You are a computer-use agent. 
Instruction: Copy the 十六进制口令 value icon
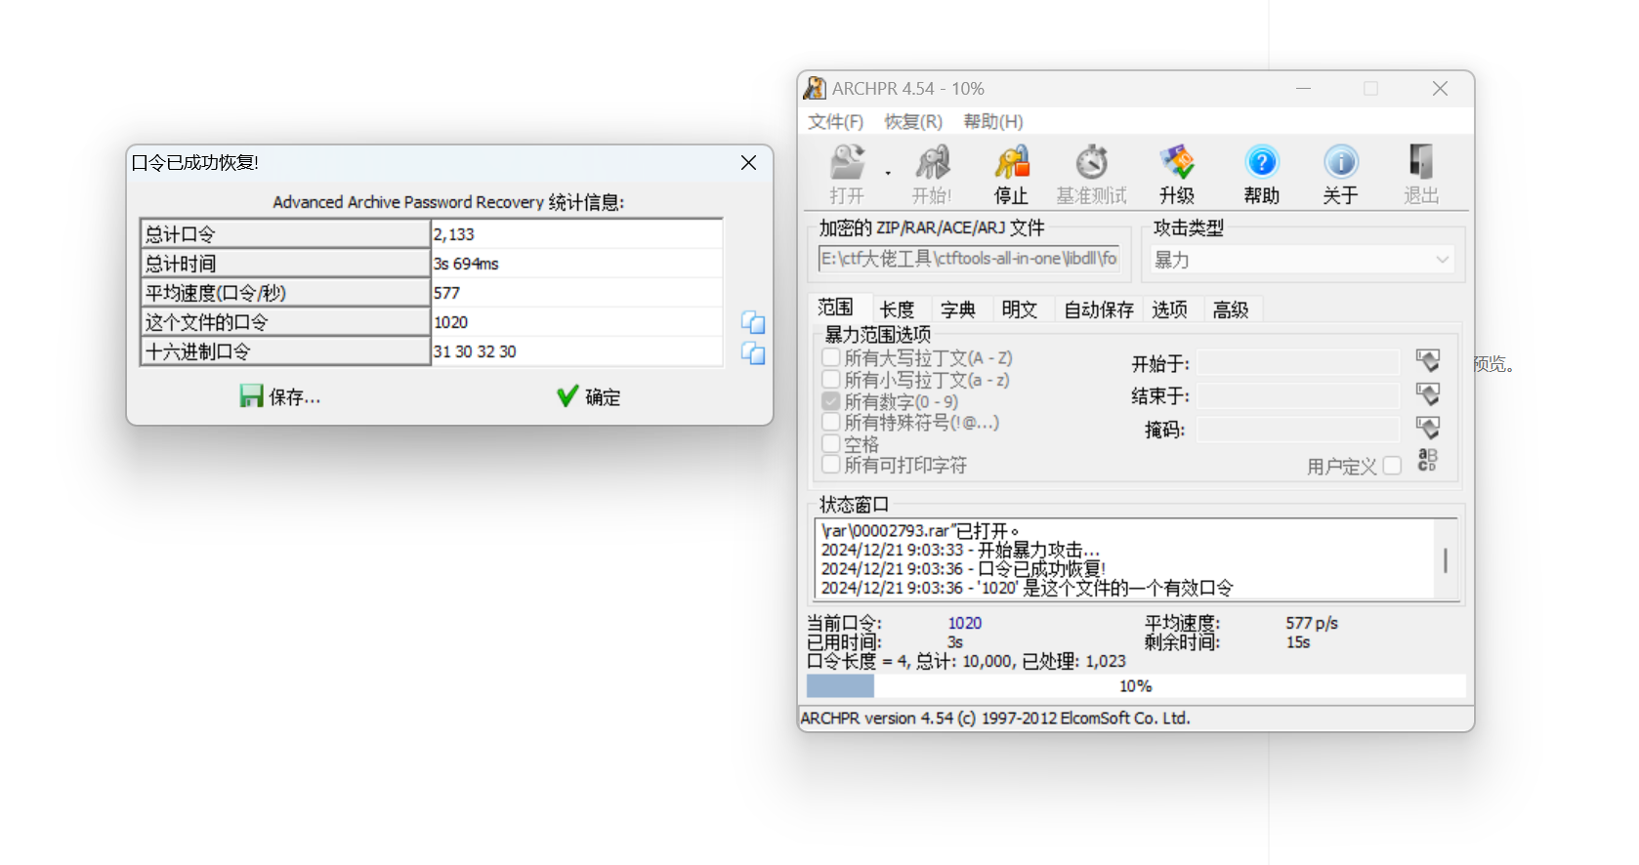click(x=753, y=352)
